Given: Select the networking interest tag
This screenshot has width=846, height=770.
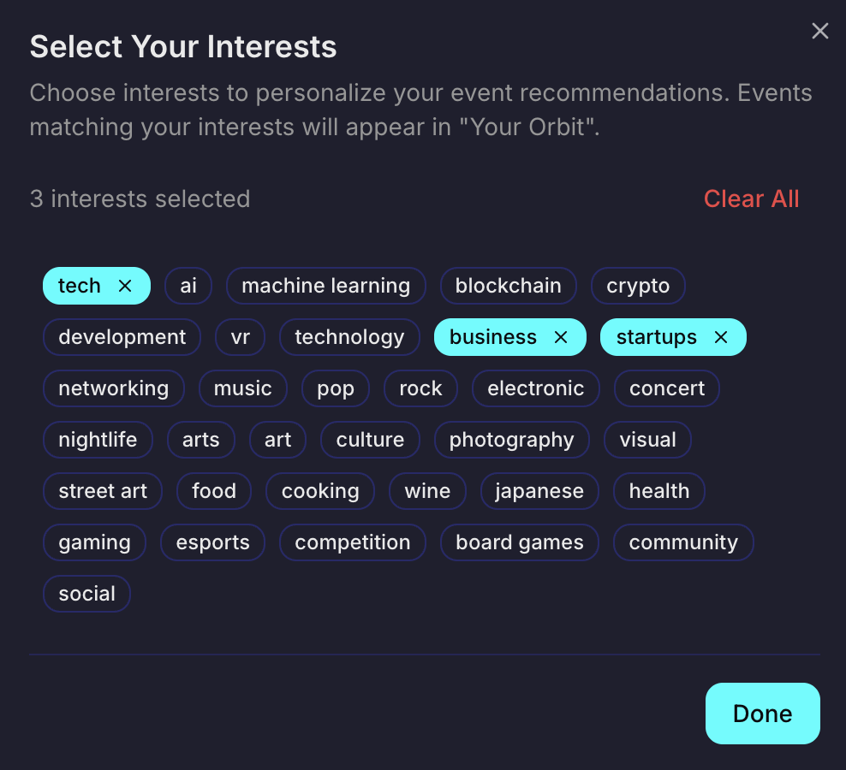Looking at the screenshot, I should point(113,388).
